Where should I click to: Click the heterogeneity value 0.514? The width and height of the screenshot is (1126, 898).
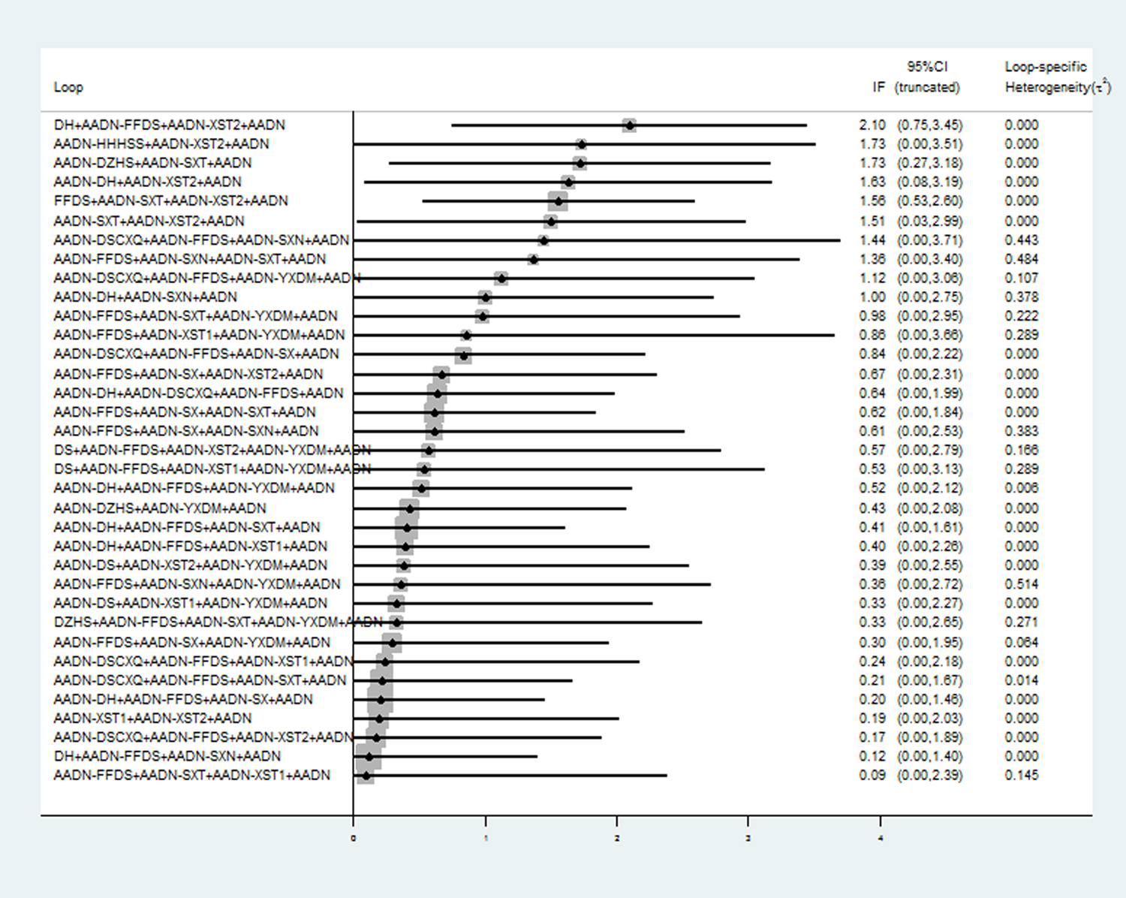(x=1022, y=584)
